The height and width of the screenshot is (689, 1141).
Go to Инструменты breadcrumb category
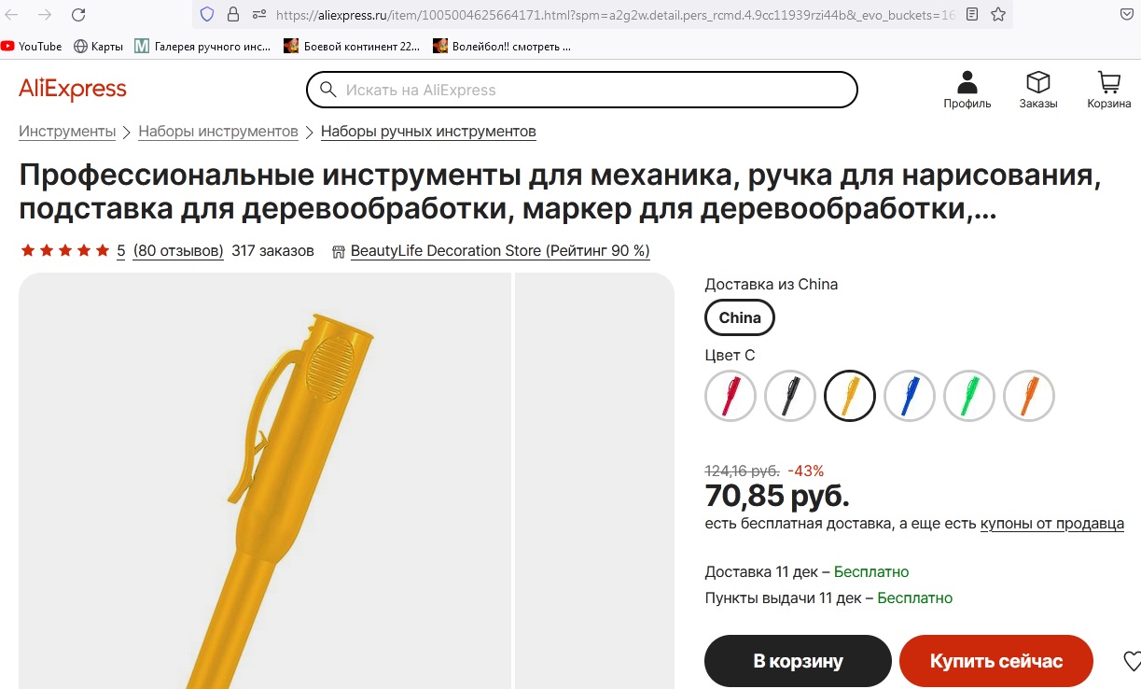coord(67,131)
